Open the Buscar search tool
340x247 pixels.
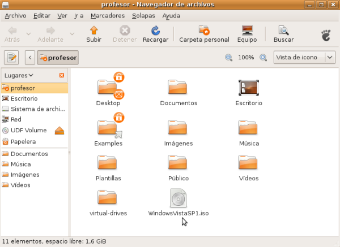coord(283,34)
